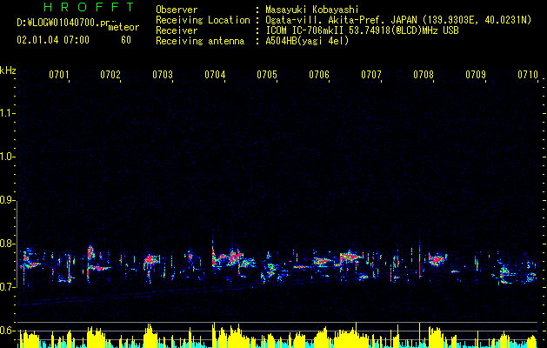The width and height of the screenshot is (547, 348).
Task: Select the Ogata-vill. Akita-Pref. JAPAN location text
Action: coord(398,20)
